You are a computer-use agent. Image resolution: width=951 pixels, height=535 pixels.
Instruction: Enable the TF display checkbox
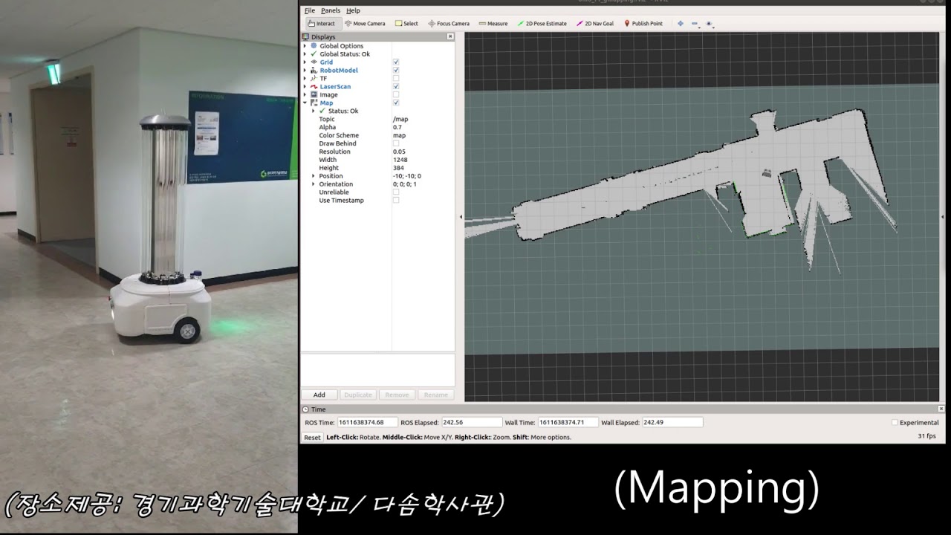[x=396, y=78]
